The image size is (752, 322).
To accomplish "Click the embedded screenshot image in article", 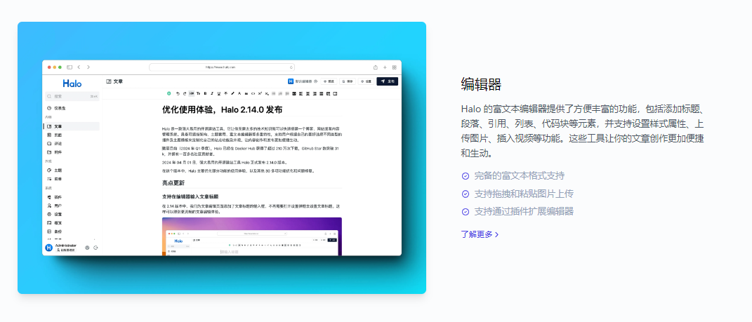I will coord(252,236).
